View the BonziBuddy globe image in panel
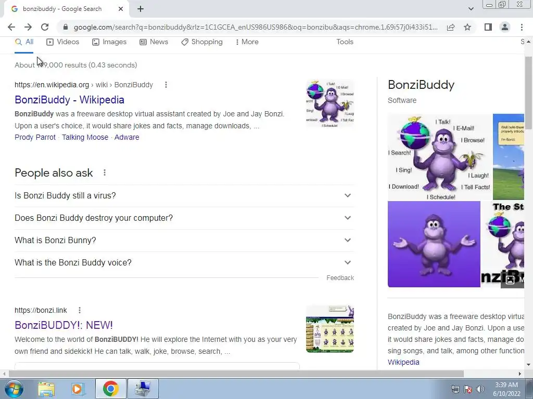The height and width of the screenshot is (399, 533). click(x=440, y=157)
